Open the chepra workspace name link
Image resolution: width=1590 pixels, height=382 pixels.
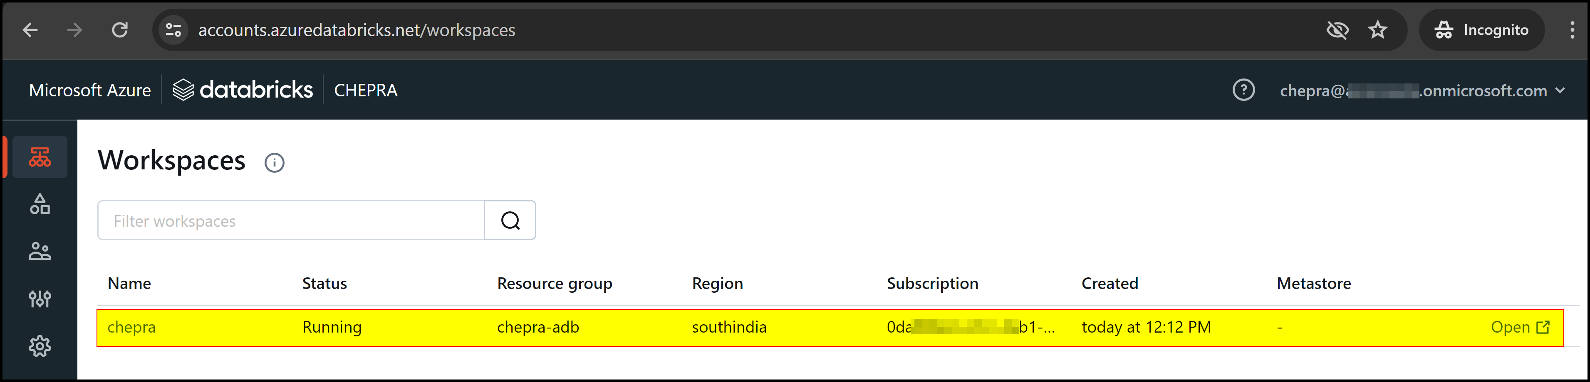point(131,327)
